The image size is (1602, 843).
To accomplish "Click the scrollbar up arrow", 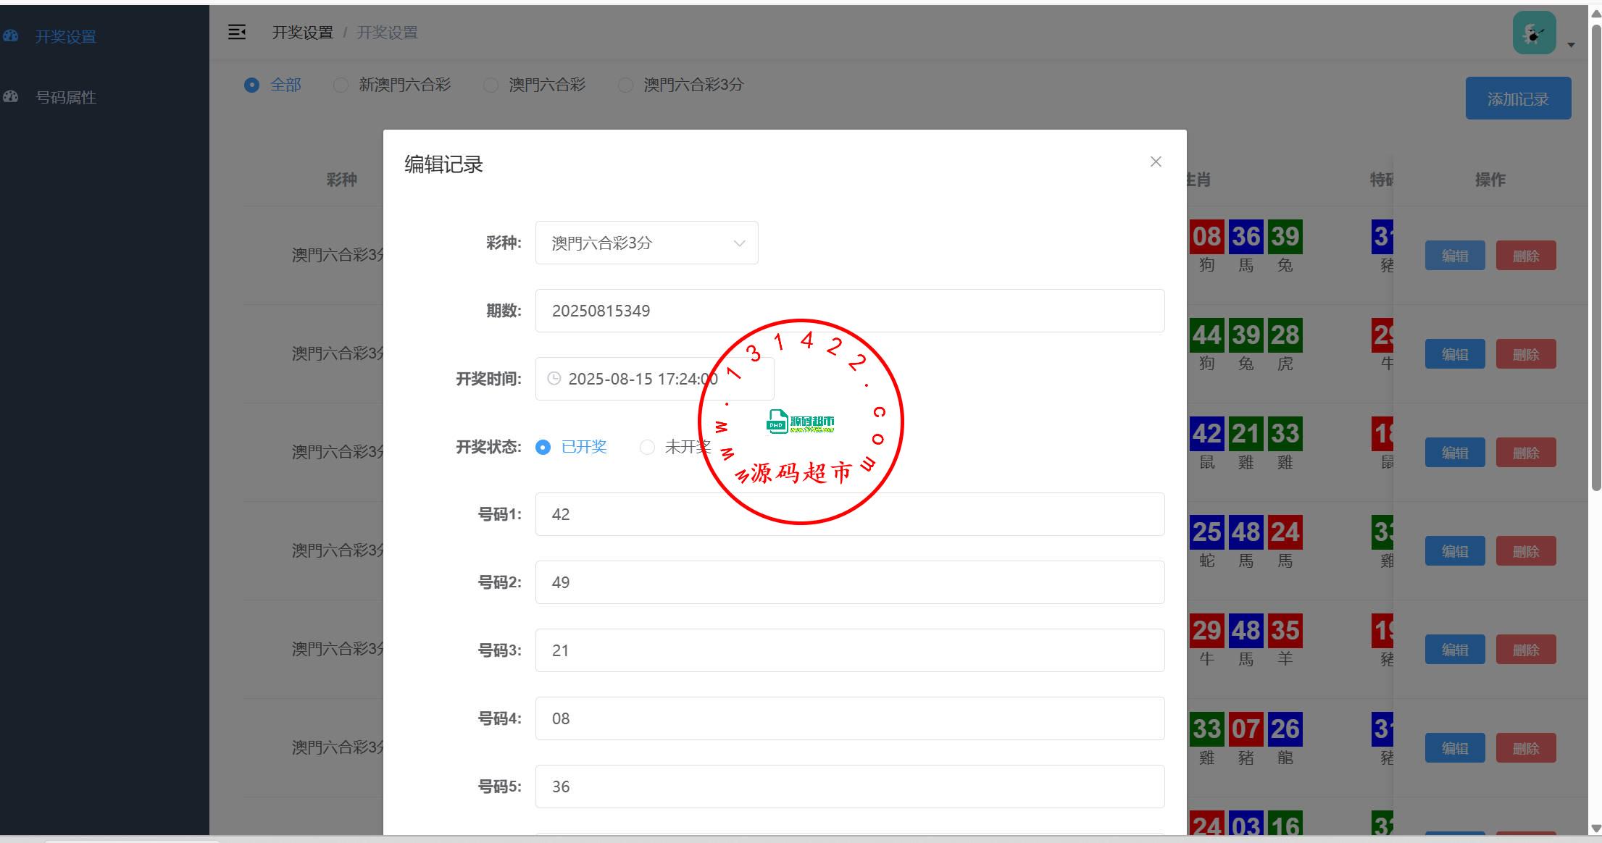I will click(1595, 13).
